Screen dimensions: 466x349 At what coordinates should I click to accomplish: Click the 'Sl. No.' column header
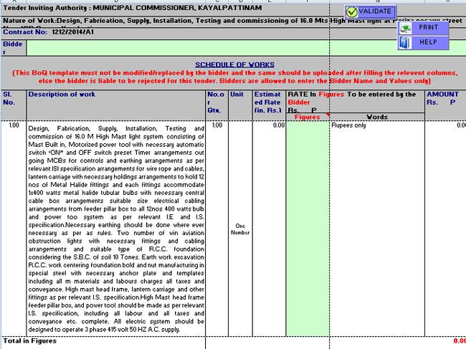tap(14, 105)
